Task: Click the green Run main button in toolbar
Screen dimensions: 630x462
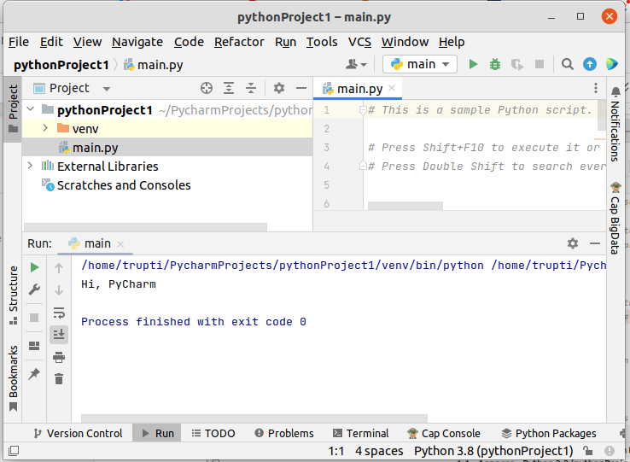Action: 474,64
